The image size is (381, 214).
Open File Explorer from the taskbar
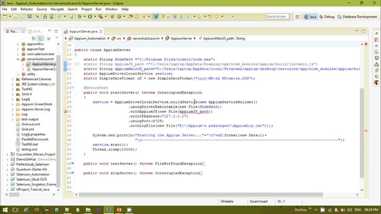88,210
